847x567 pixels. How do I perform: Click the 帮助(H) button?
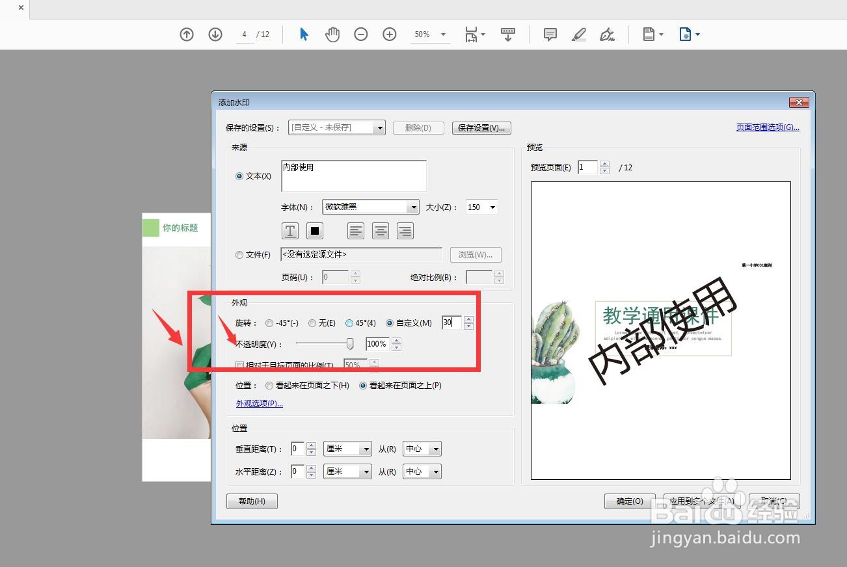252,501
